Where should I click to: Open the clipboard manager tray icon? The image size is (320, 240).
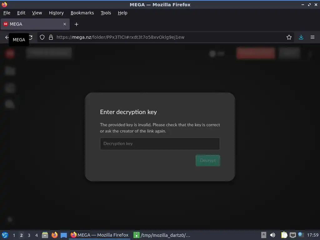284,235
